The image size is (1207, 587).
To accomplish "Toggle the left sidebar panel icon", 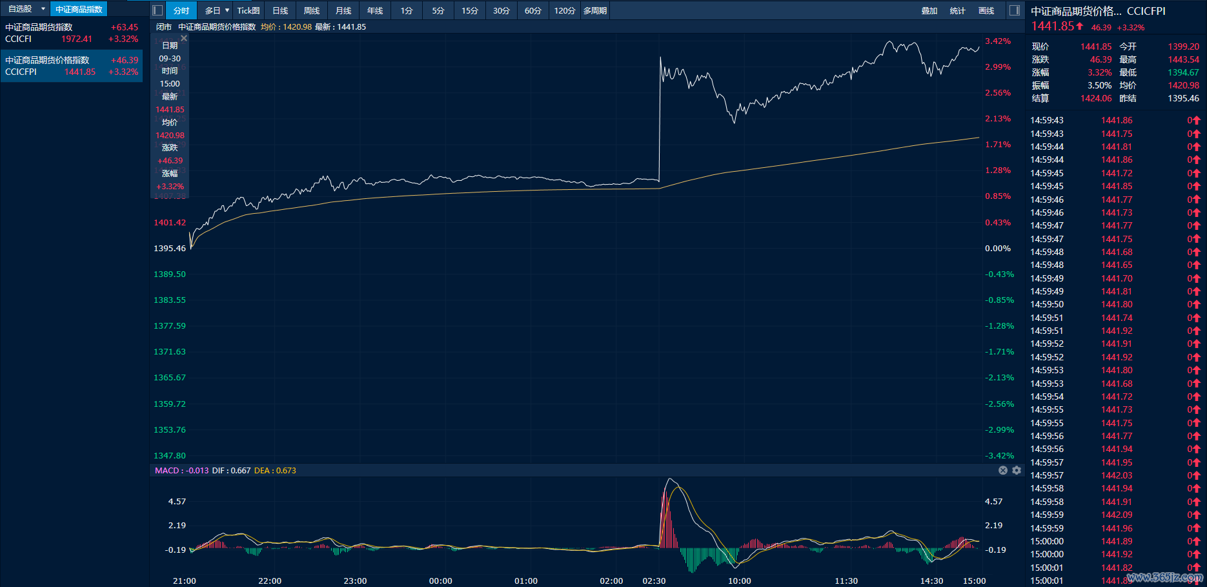I will [157, 10].
